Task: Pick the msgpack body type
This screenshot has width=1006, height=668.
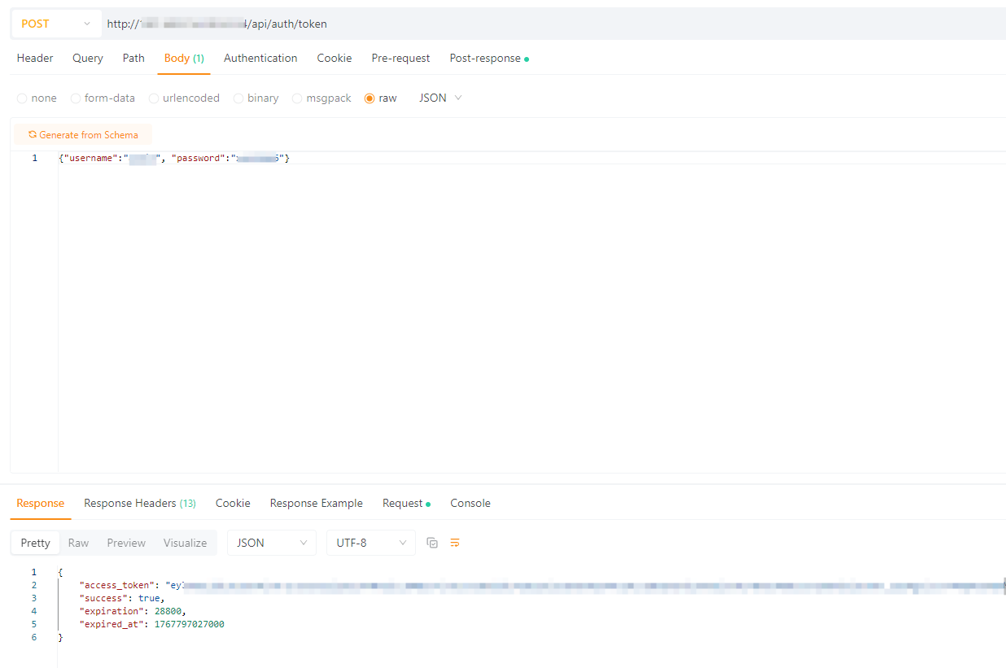Action: 297,98
